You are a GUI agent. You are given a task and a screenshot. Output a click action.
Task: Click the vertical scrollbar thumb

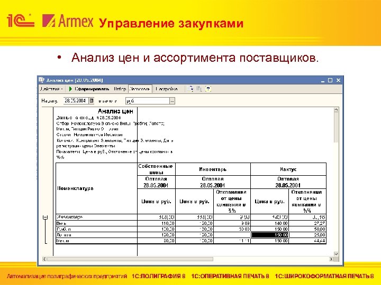337,128
